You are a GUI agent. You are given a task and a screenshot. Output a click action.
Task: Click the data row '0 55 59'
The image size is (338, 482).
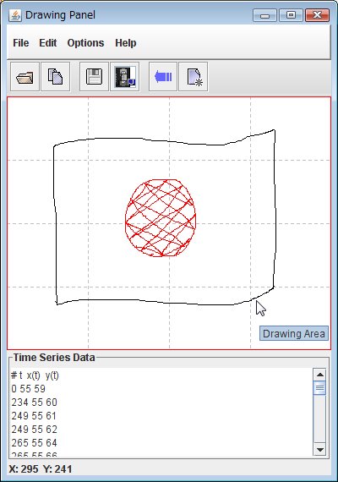click(28, 389)
